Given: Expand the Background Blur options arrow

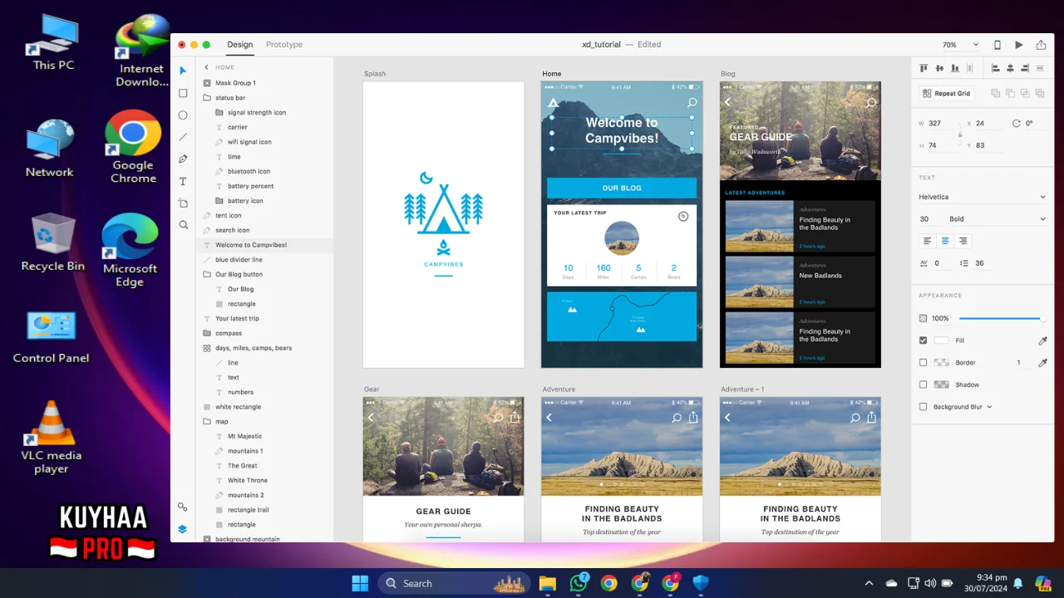Looking at the screenshot, I should [x=989, y=407].
